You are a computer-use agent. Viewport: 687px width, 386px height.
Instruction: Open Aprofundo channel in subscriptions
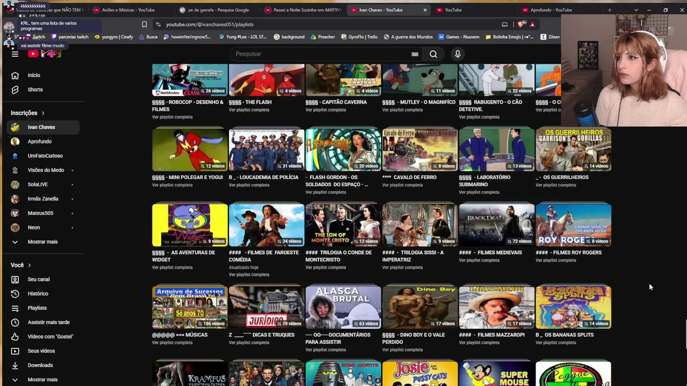click(x=41, y=142)
